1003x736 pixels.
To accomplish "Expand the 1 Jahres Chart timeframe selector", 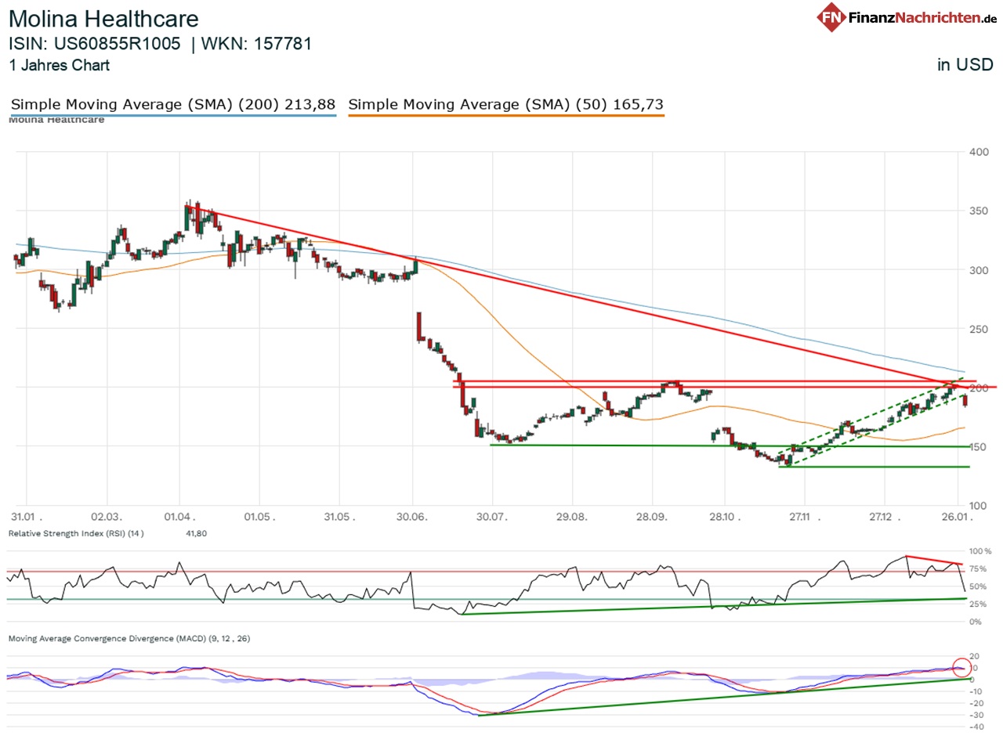I will click(x=59, y=66).
